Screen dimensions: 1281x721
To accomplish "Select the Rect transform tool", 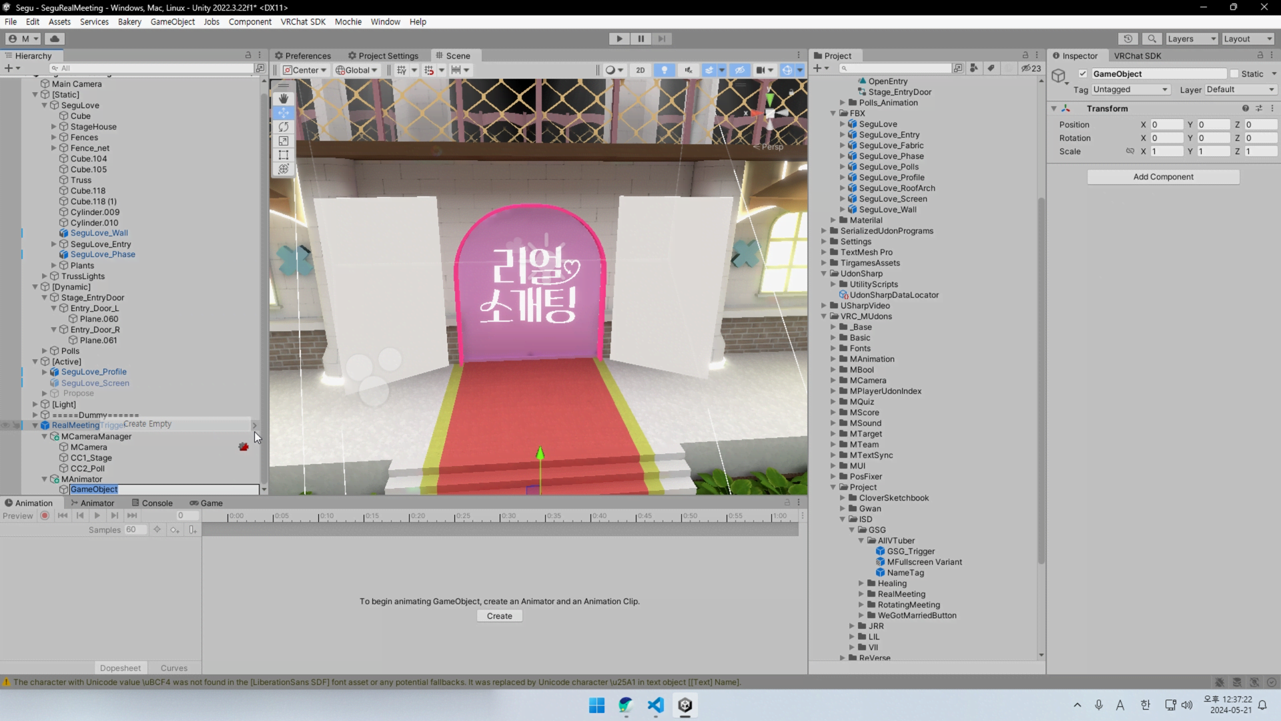I will click(x=284, y=155).
